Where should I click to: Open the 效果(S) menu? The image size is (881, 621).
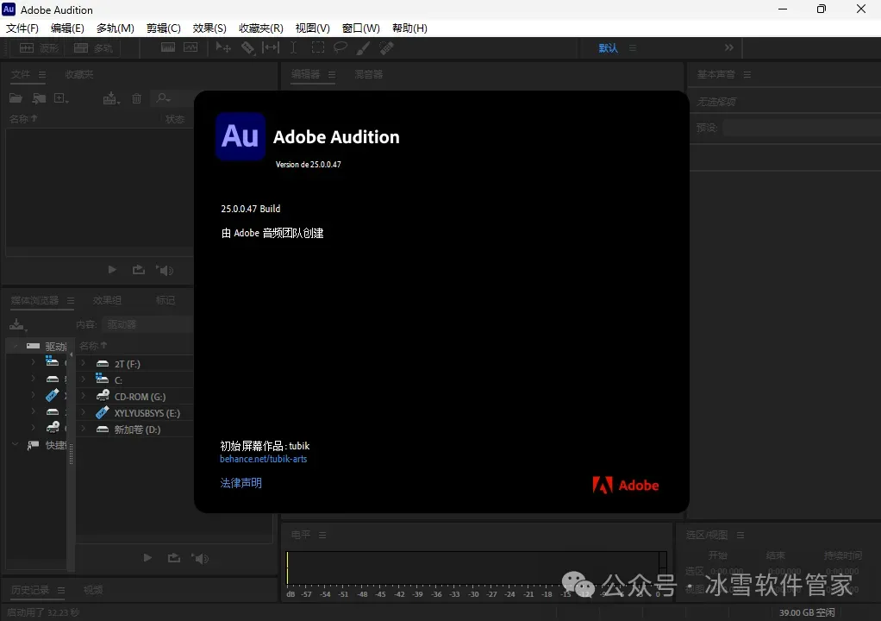coord(209,28)
